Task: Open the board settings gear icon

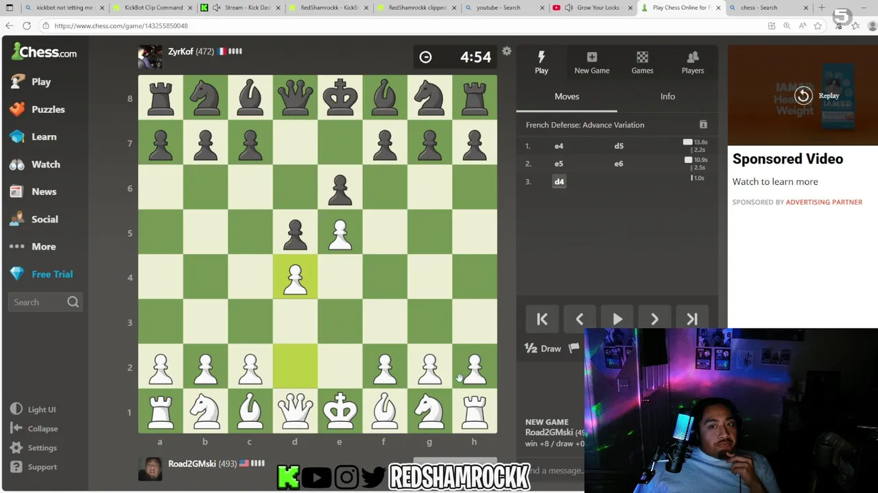Action: tap(506, 51)
